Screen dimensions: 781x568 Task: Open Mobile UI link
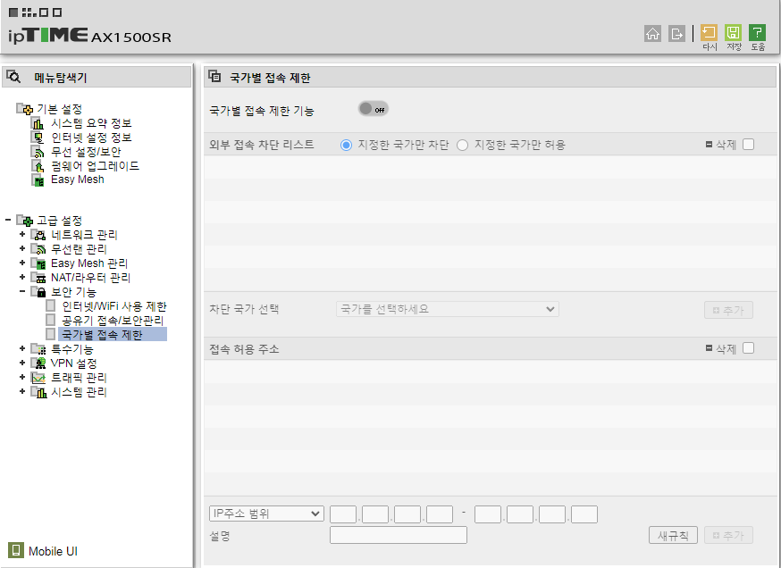(x=53, y=551)
